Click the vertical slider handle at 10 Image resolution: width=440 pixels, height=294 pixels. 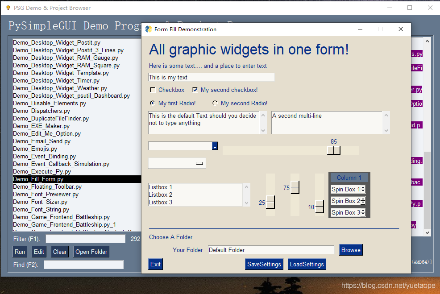(x=320, y=207)
